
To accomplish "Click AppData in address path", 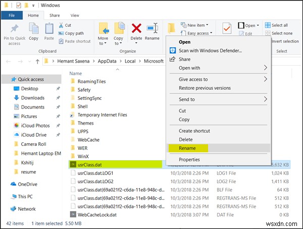I will tap(107, 61).
